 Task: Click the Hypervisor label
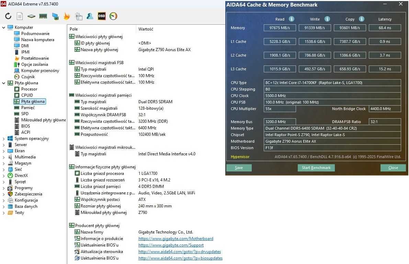(x=240, y=157)
